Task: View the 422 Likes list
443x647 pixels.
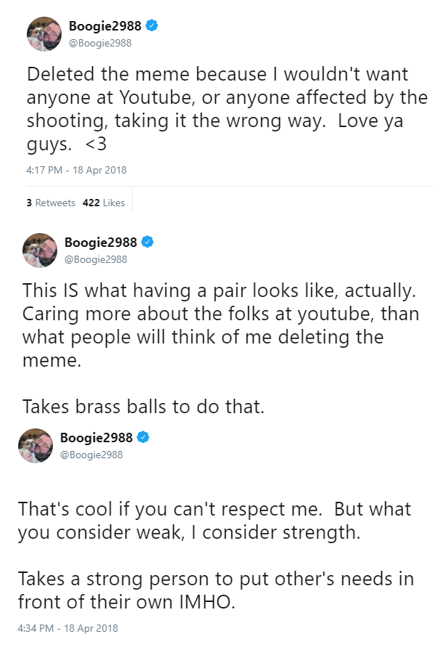Action: click(104, 203)
